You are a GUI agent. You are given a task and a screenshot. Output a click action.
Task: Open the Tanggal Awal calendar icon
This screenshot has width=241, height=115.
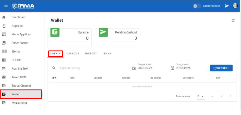pyautogui.click(x=134, y=68)
